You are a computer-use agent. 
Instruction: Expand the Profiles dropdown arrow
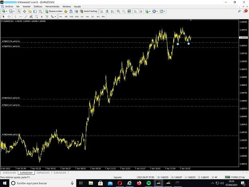(x=14, y=11)
